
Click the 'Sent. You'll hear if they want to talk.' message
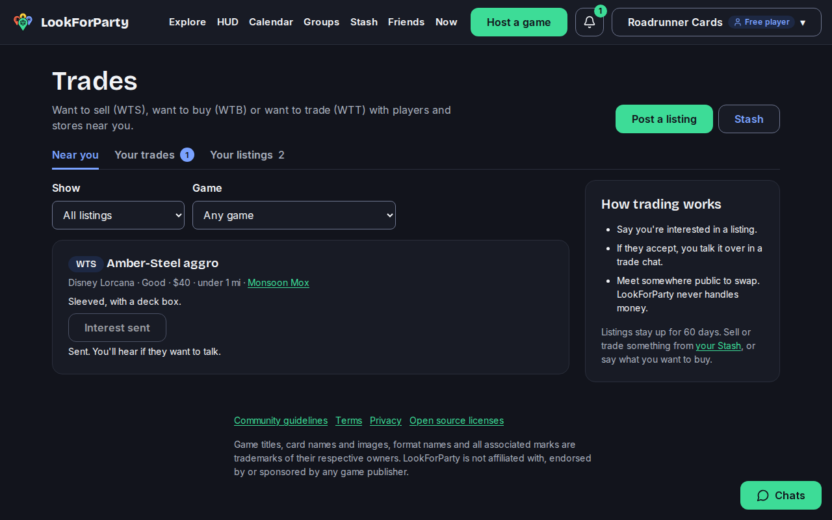[144, 352]
